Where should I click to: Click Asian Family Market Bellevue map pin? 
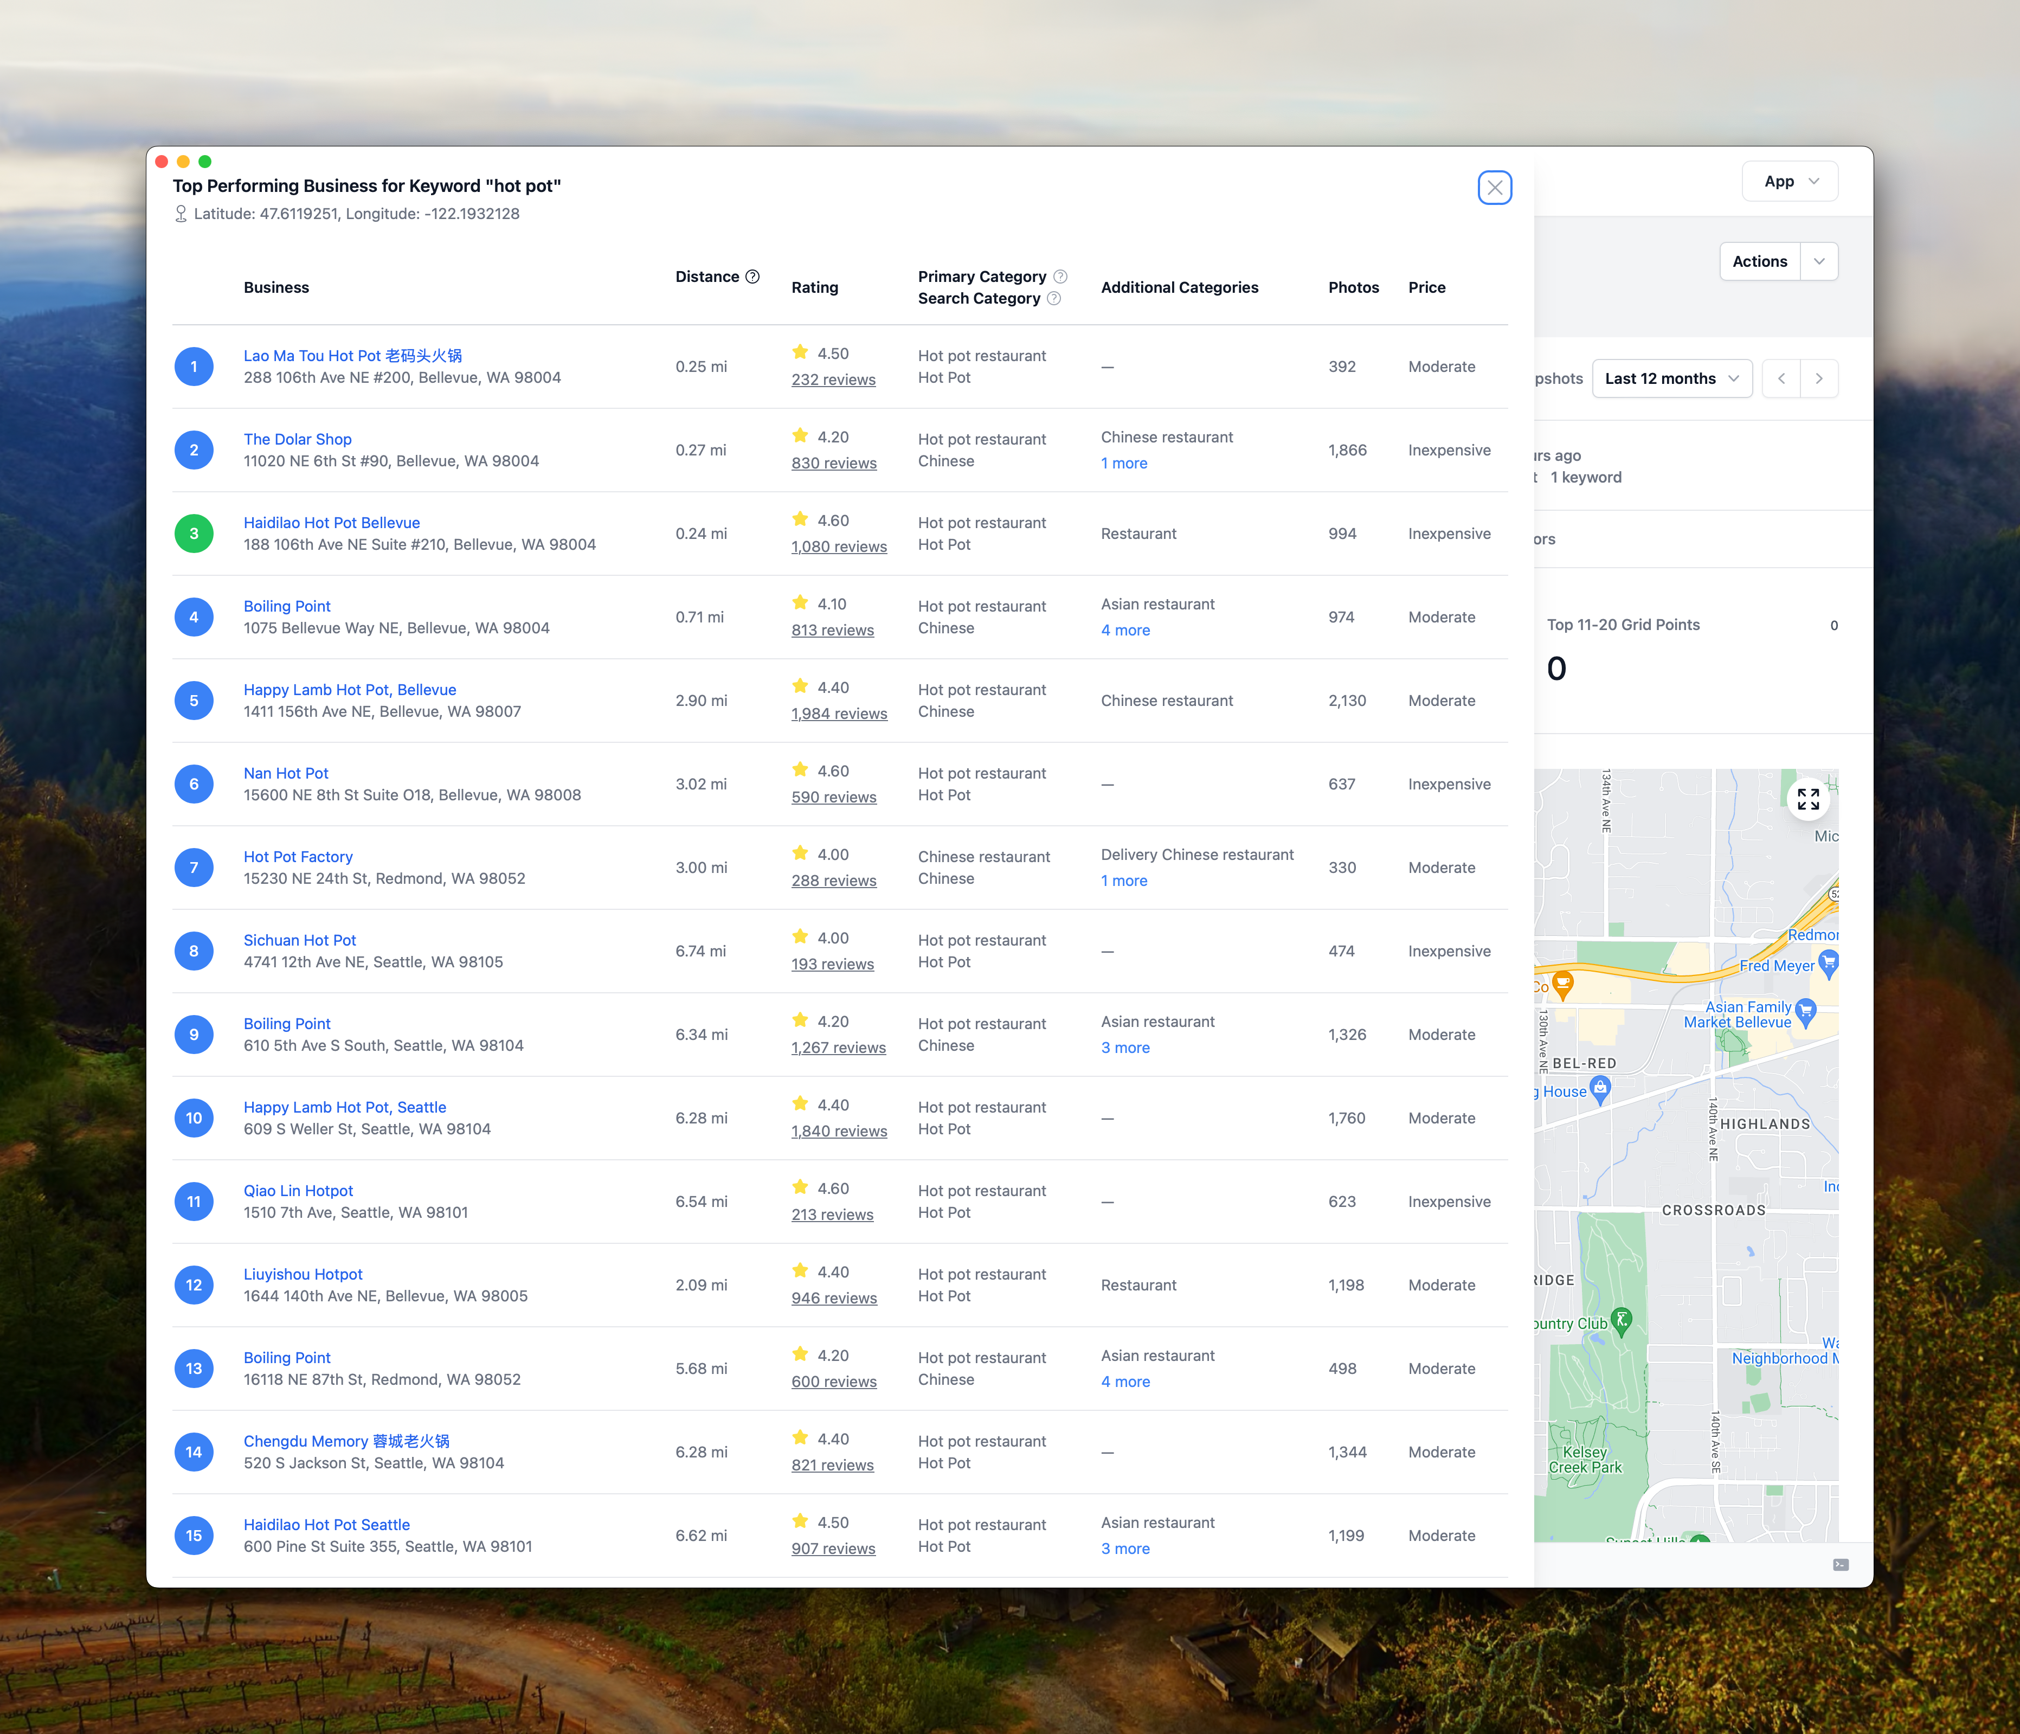tap(1805, 1013)
